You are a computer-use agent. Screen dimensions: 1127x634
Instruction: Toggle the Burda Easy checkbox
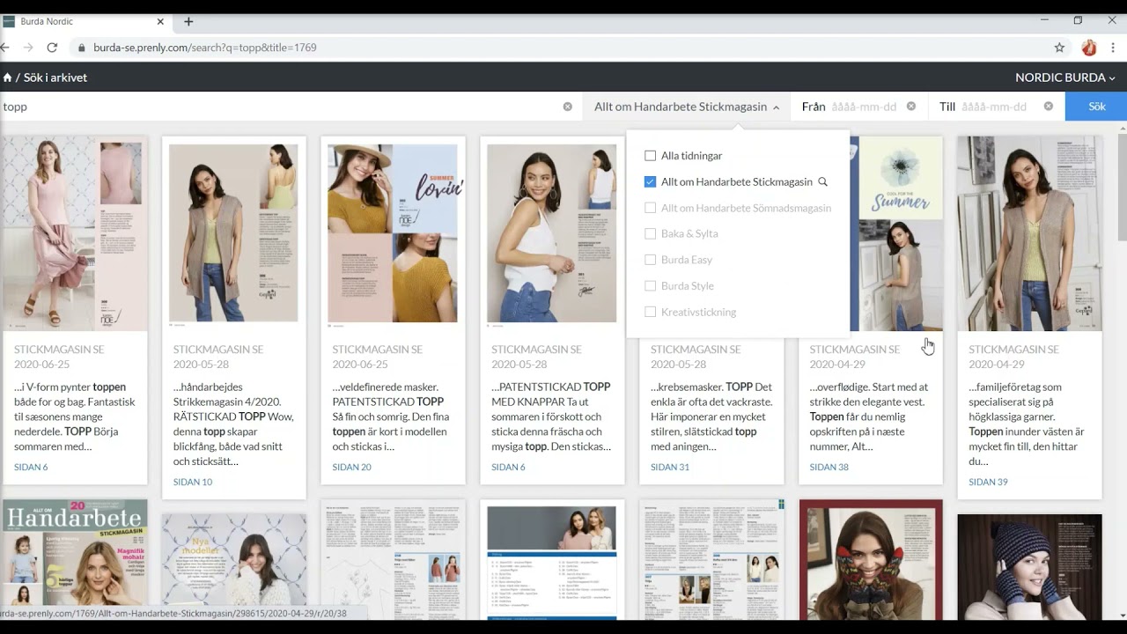click(651, 260)
